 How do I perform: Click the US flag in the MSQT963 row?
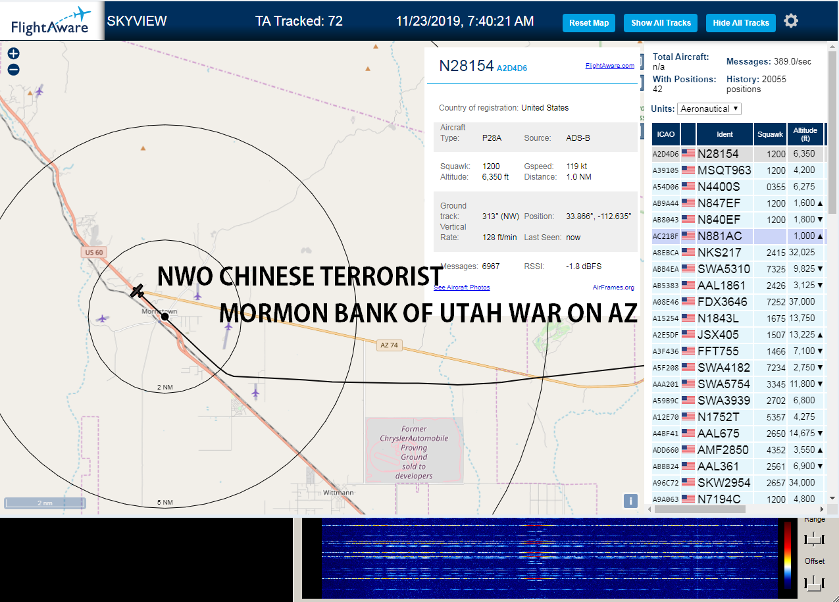[x=688, y=170]
